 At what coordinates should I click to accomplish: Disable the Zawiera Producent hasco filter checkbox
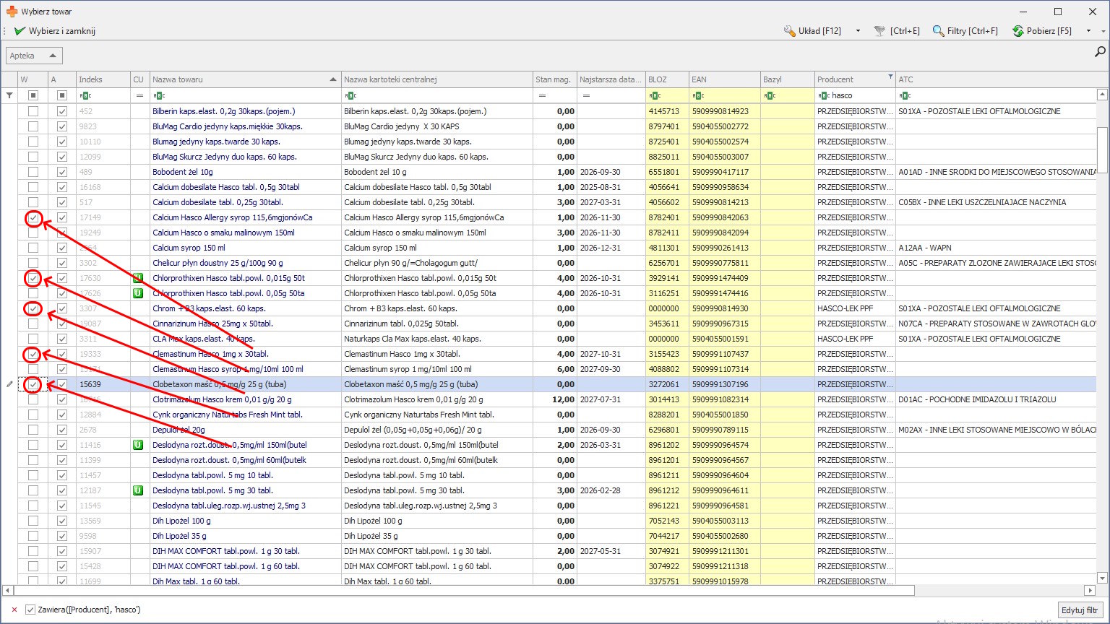click(30, 610)
